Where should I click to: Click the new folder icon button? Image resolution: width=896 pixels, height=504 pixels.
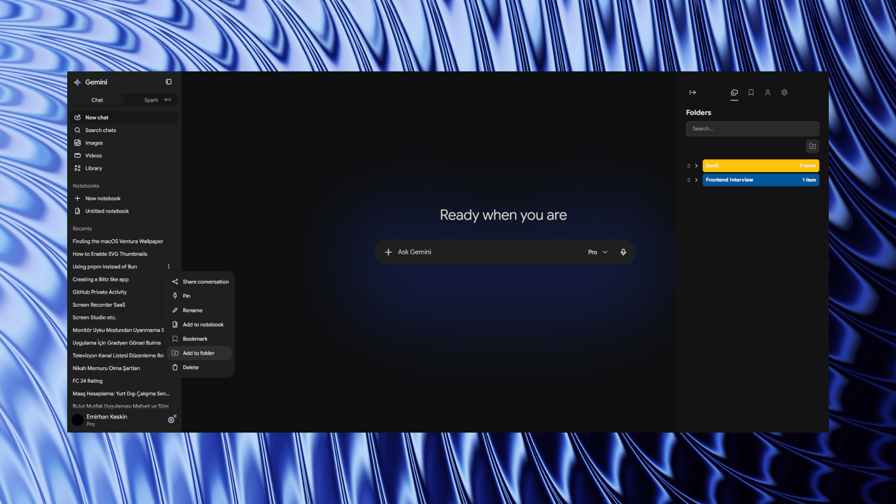coord(812,147)
